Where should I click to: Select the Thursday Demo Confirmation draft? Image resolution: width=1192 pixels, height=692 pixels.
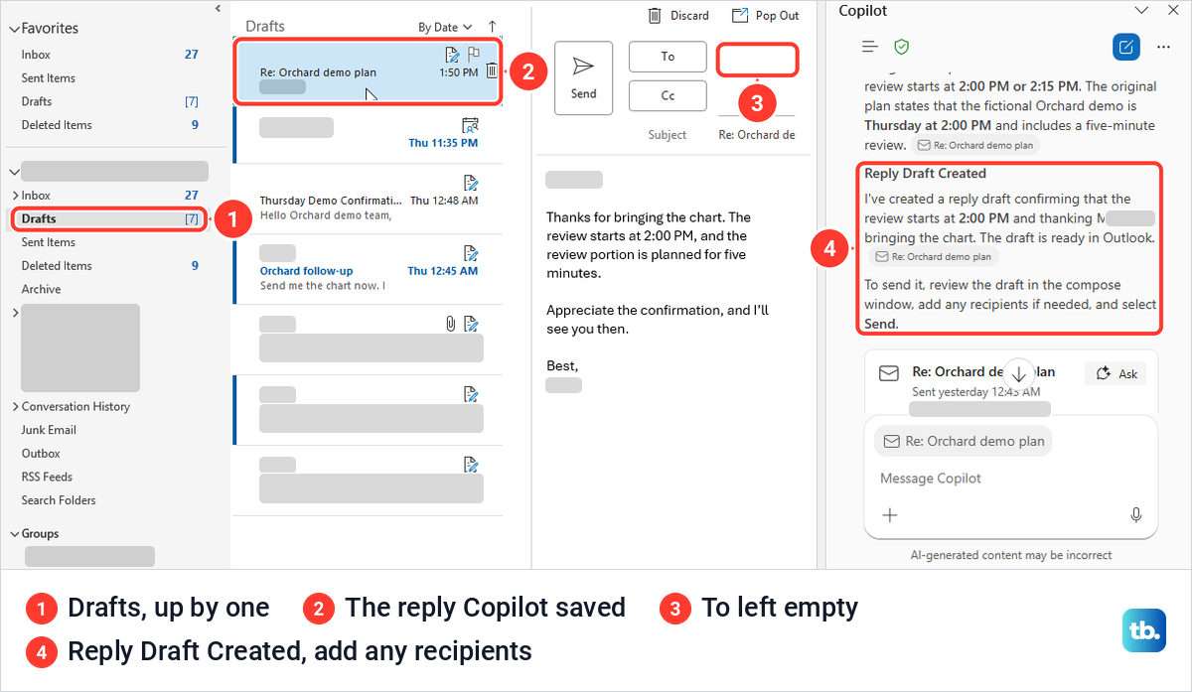pyautogui.click(x=368, y=200)
